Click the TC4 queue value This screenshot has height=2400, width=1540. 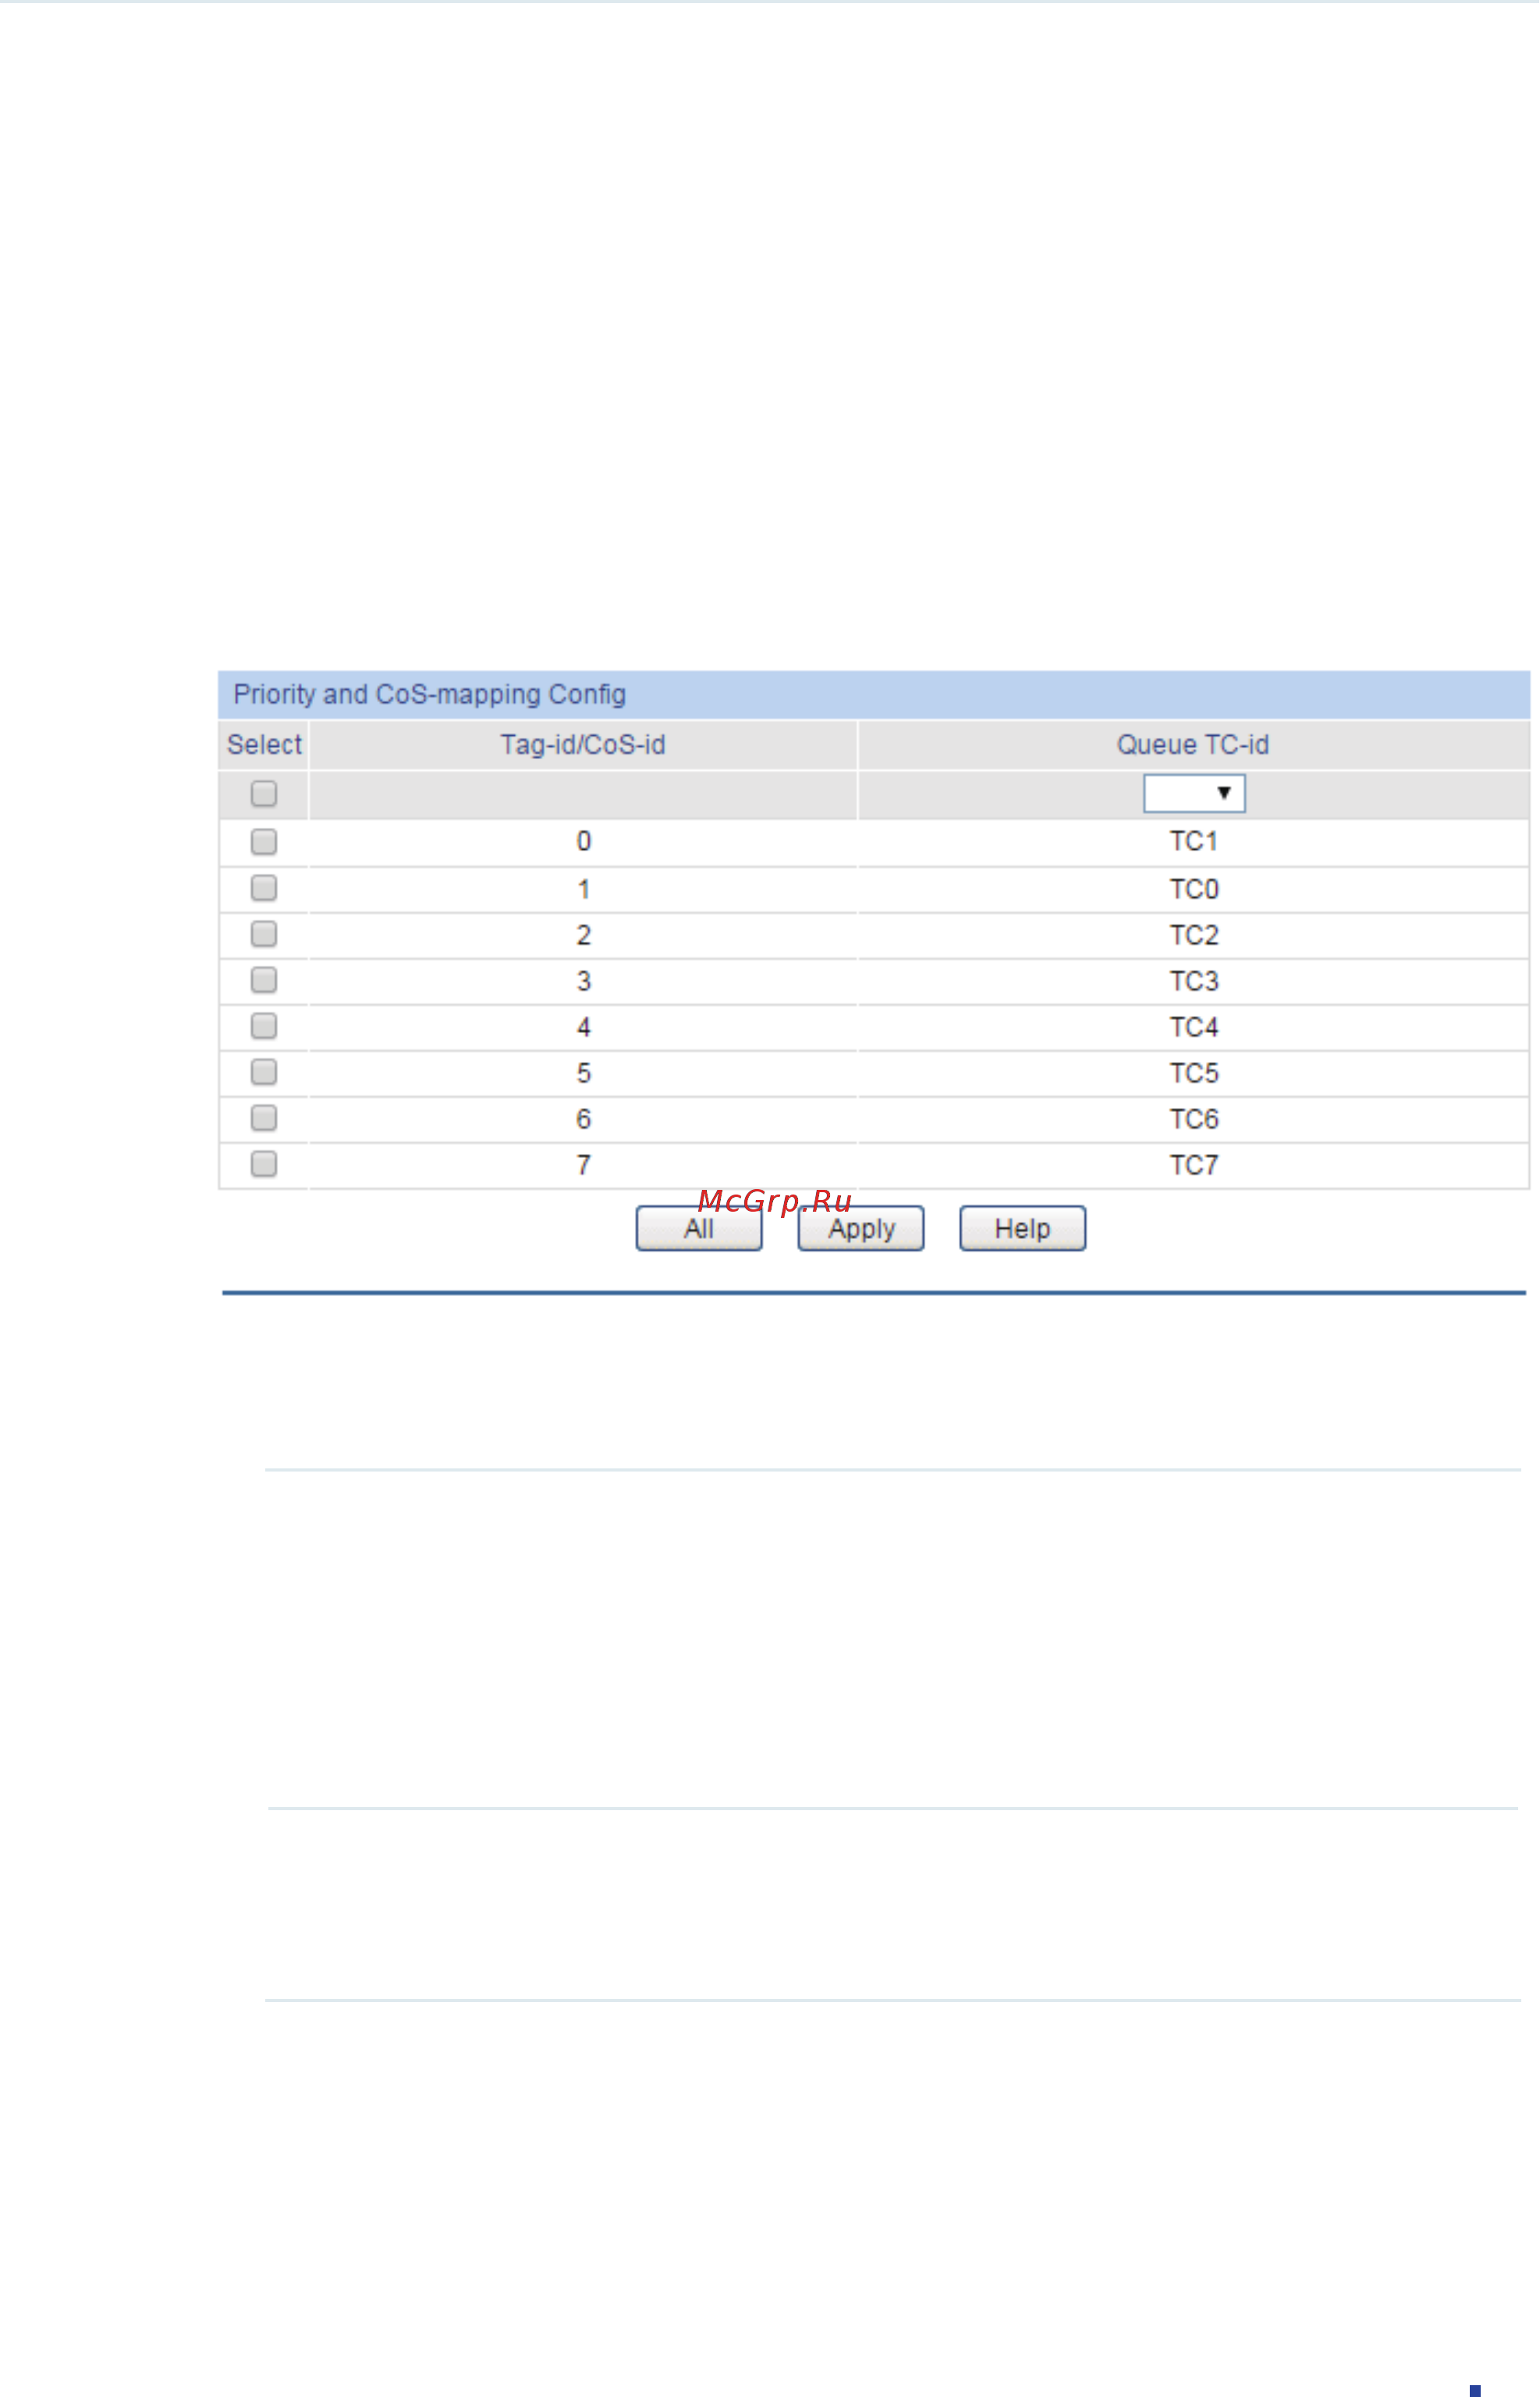point(1194,1027)
